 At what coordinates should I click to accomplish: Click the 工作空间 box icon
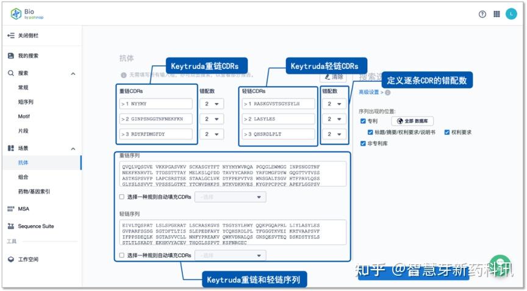(11, 259)
